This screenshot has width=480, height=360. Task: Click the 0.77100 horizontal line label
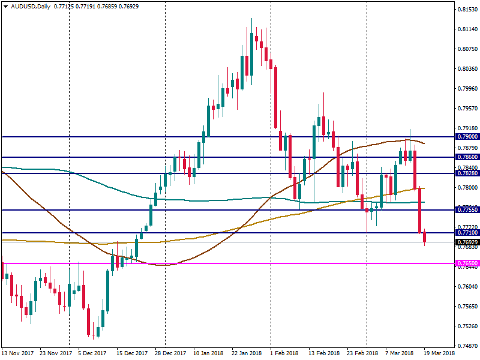point(467,233)
